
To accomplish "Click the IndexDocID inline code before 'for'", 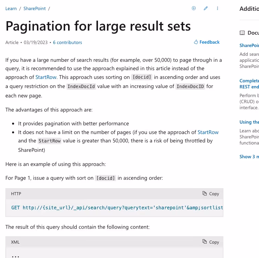I will tap(190, 86).
